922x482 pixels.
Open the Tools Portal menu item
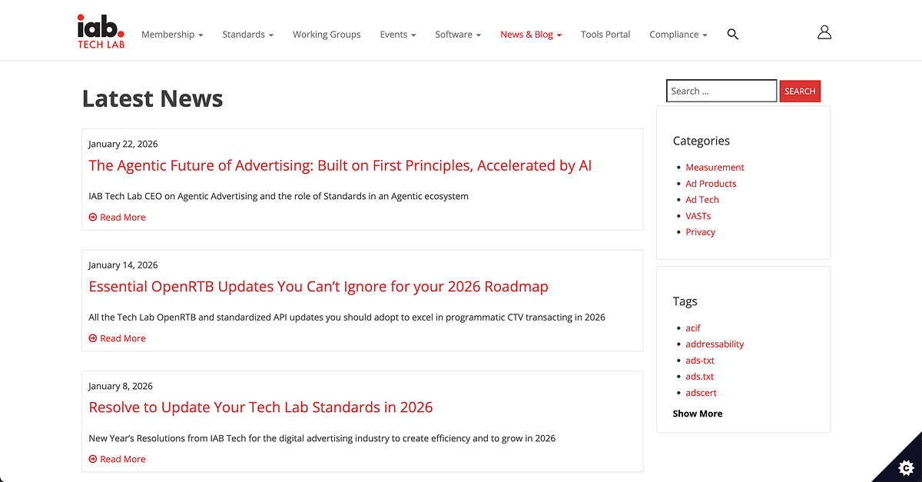[x=605, y=35]
